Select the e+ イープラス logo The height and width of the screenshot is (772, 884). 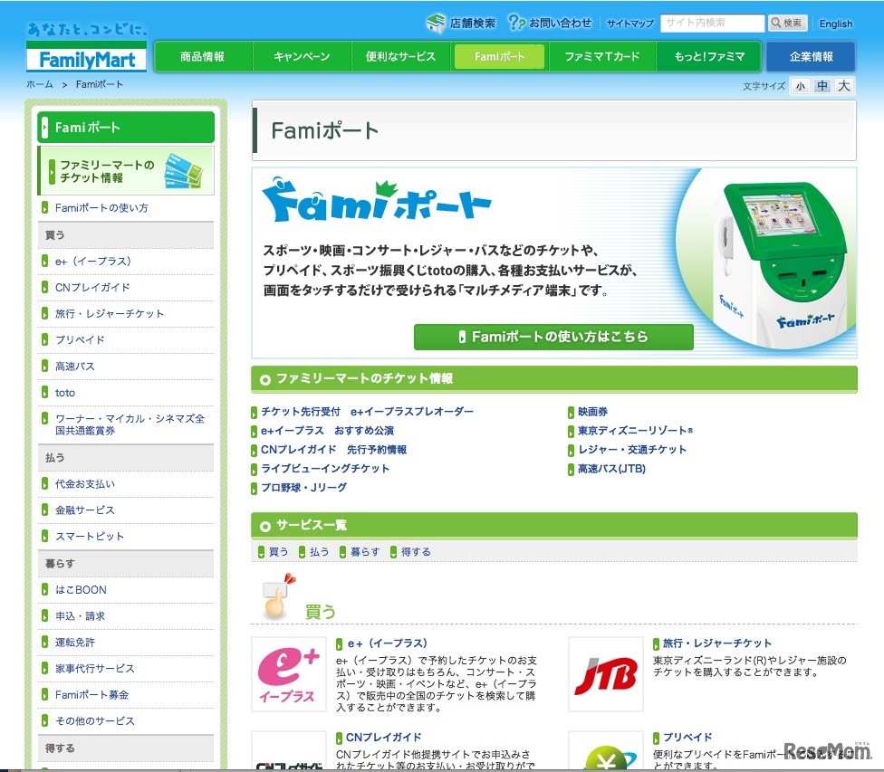pyautogui.click(x=288, y=674)
